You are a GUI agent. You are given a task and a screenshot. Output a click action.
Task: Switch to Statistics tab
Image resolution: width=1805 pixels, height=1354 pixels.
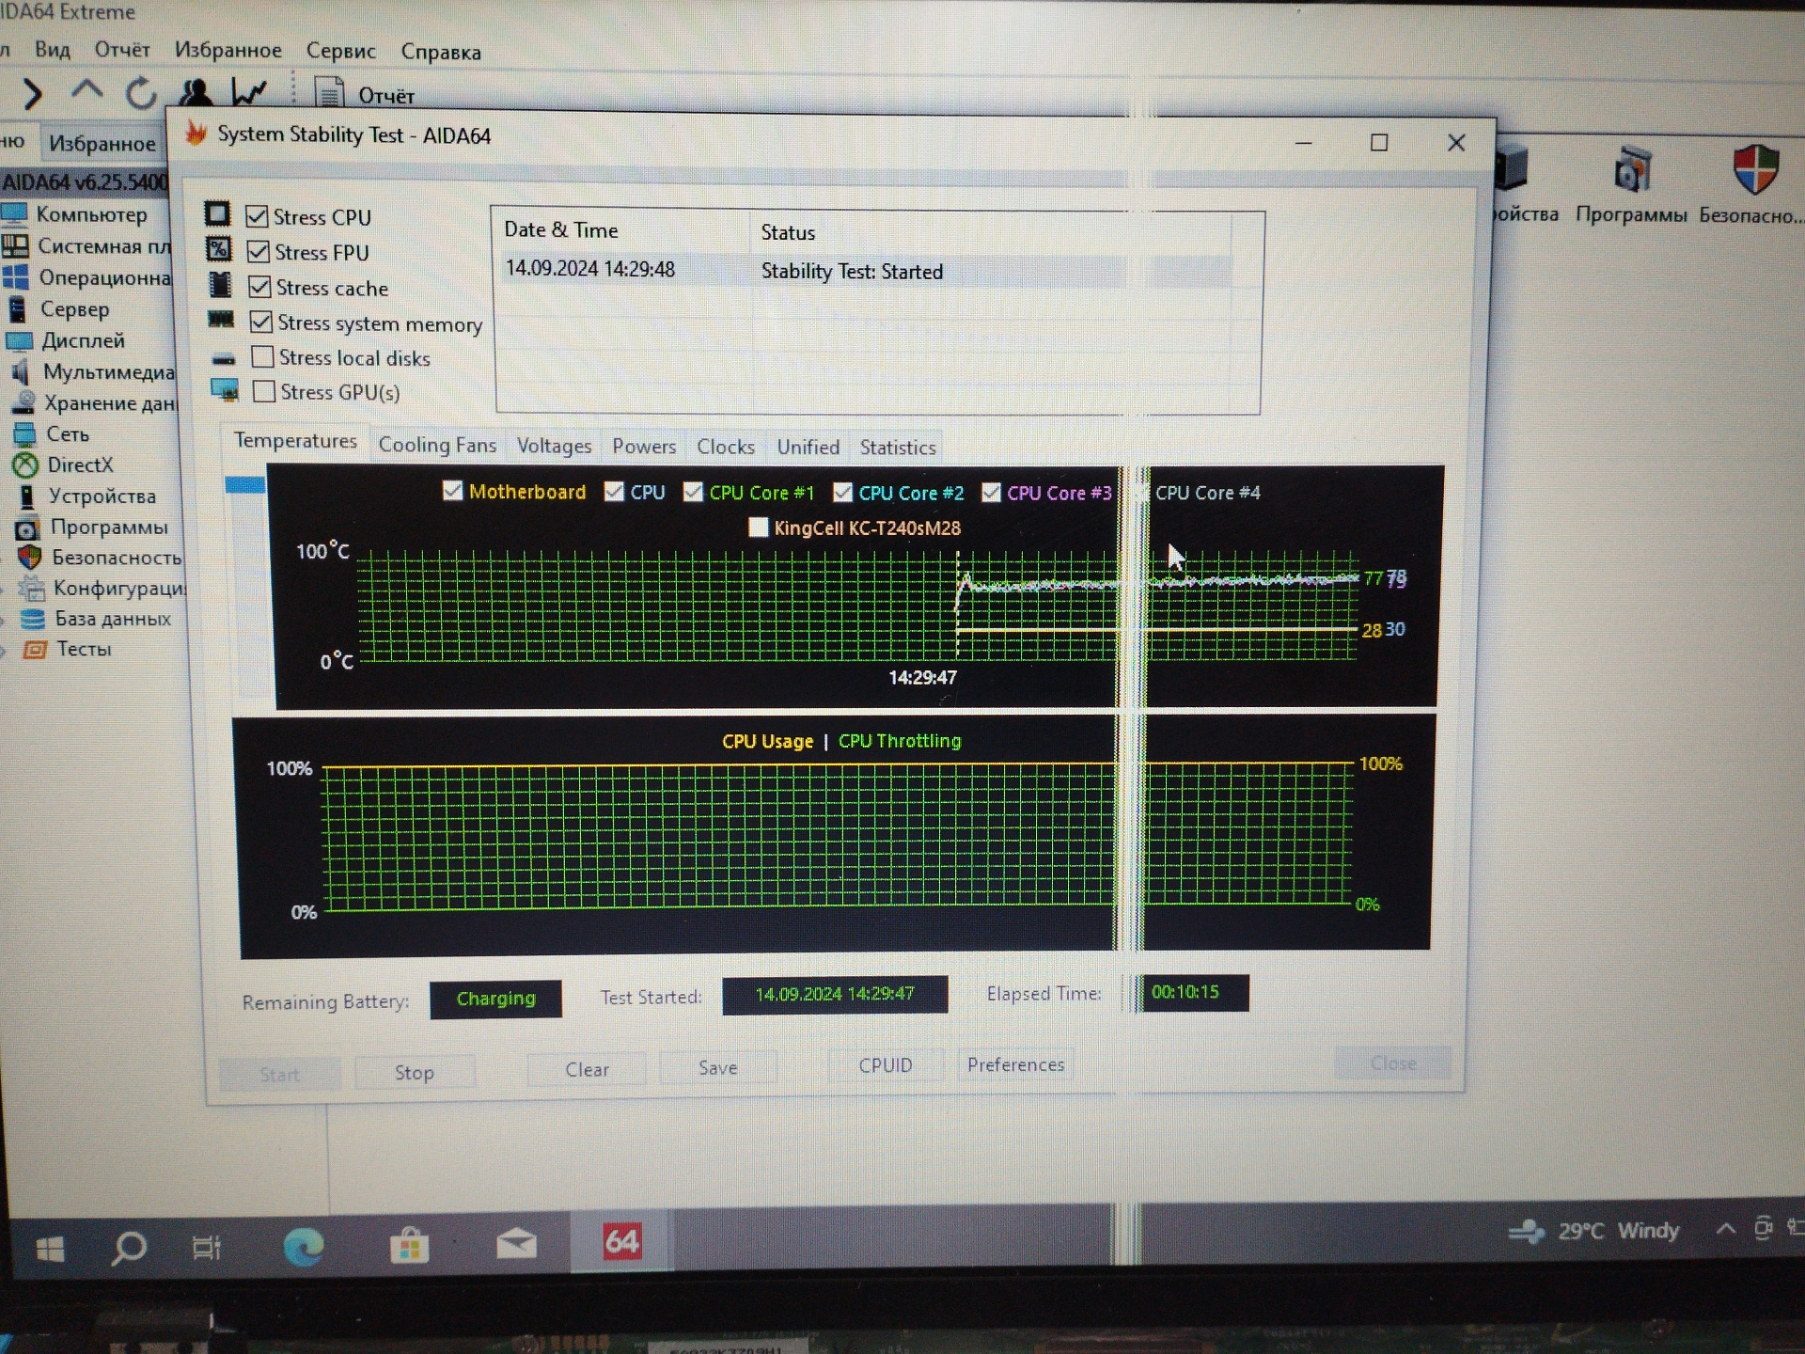(x=898, y=448)
